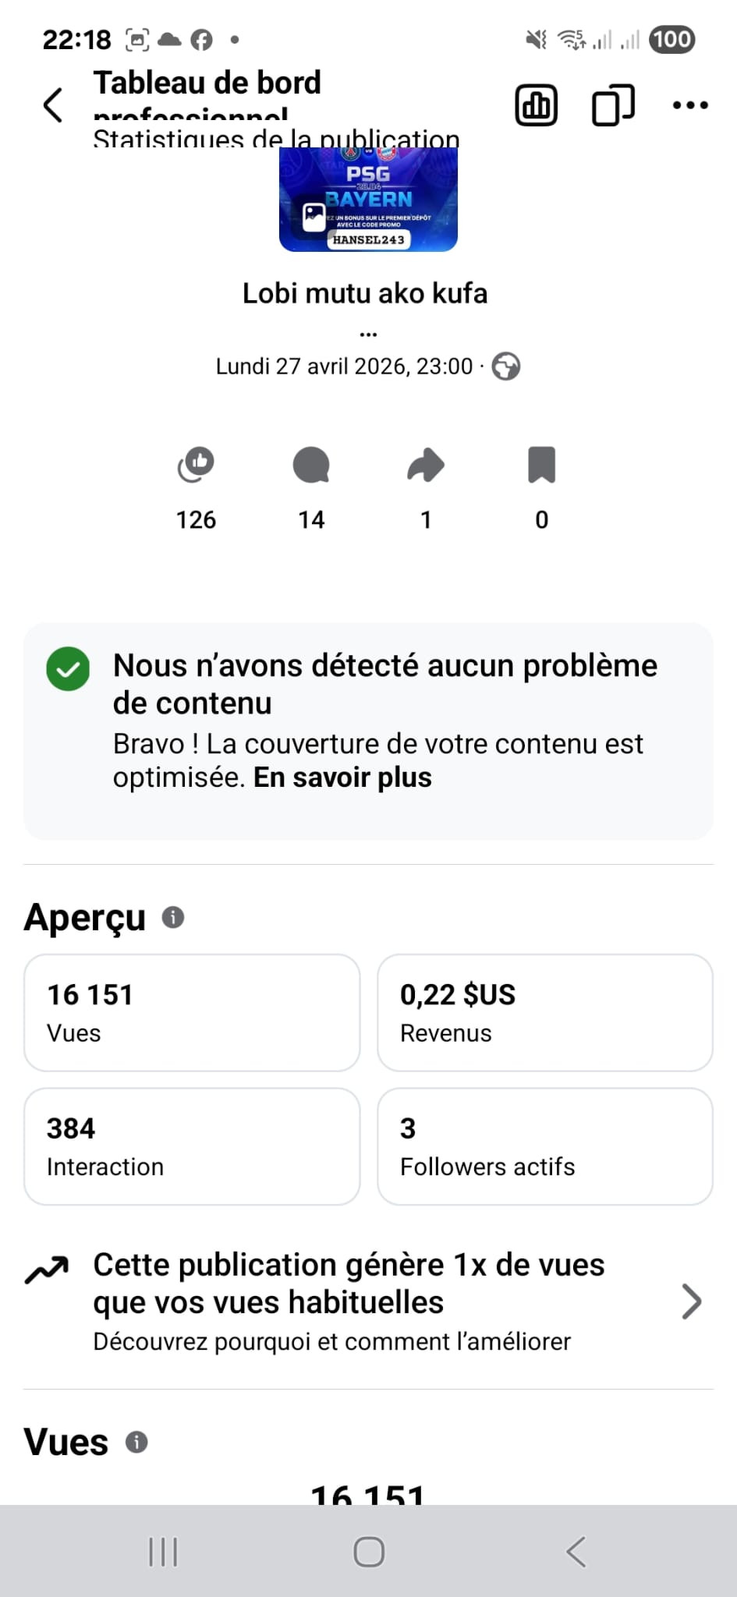Image resolution: width=737 pixels, height=1597 pixels.
Task: Open the PSG Bayern post thumbnail
Action: (x=368, y=200)
